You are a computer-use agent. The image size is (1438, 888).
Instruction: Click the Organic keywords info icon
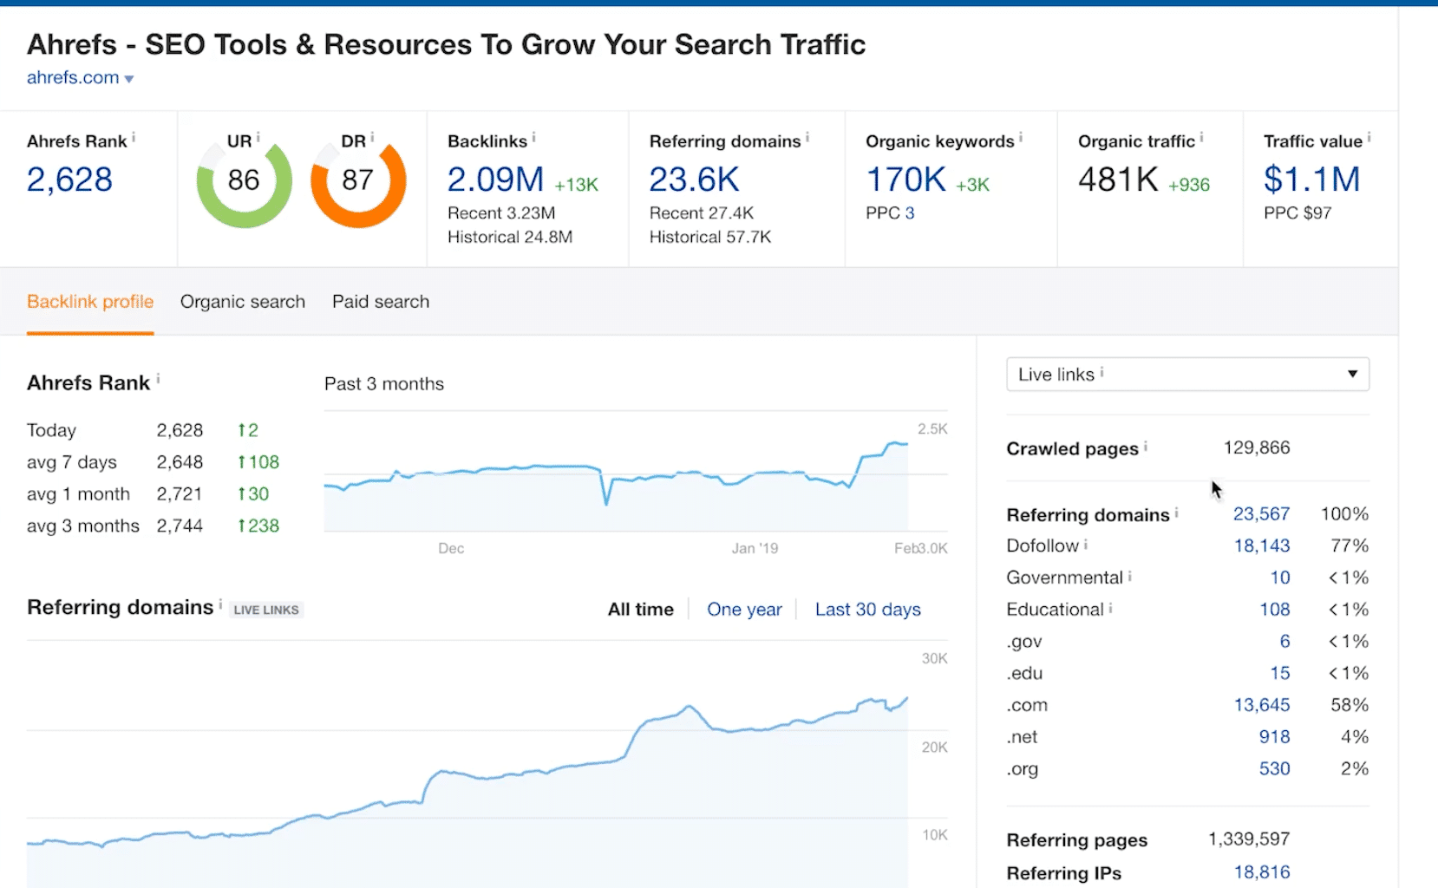(x=1021, y=137)
